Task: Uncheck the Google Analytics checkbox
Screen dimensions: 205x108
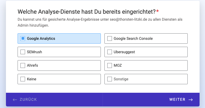Action: tap(23, 38)
